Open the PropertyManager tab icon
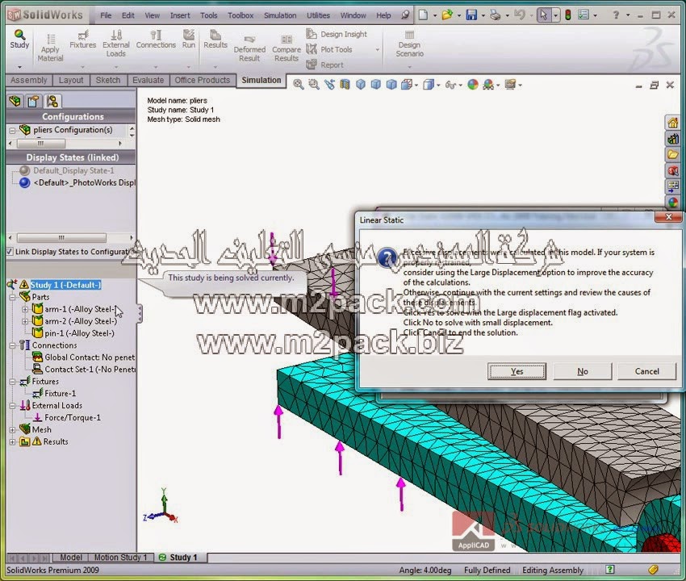The width and height of the screenshot is (686, 581). coord(33,102)
